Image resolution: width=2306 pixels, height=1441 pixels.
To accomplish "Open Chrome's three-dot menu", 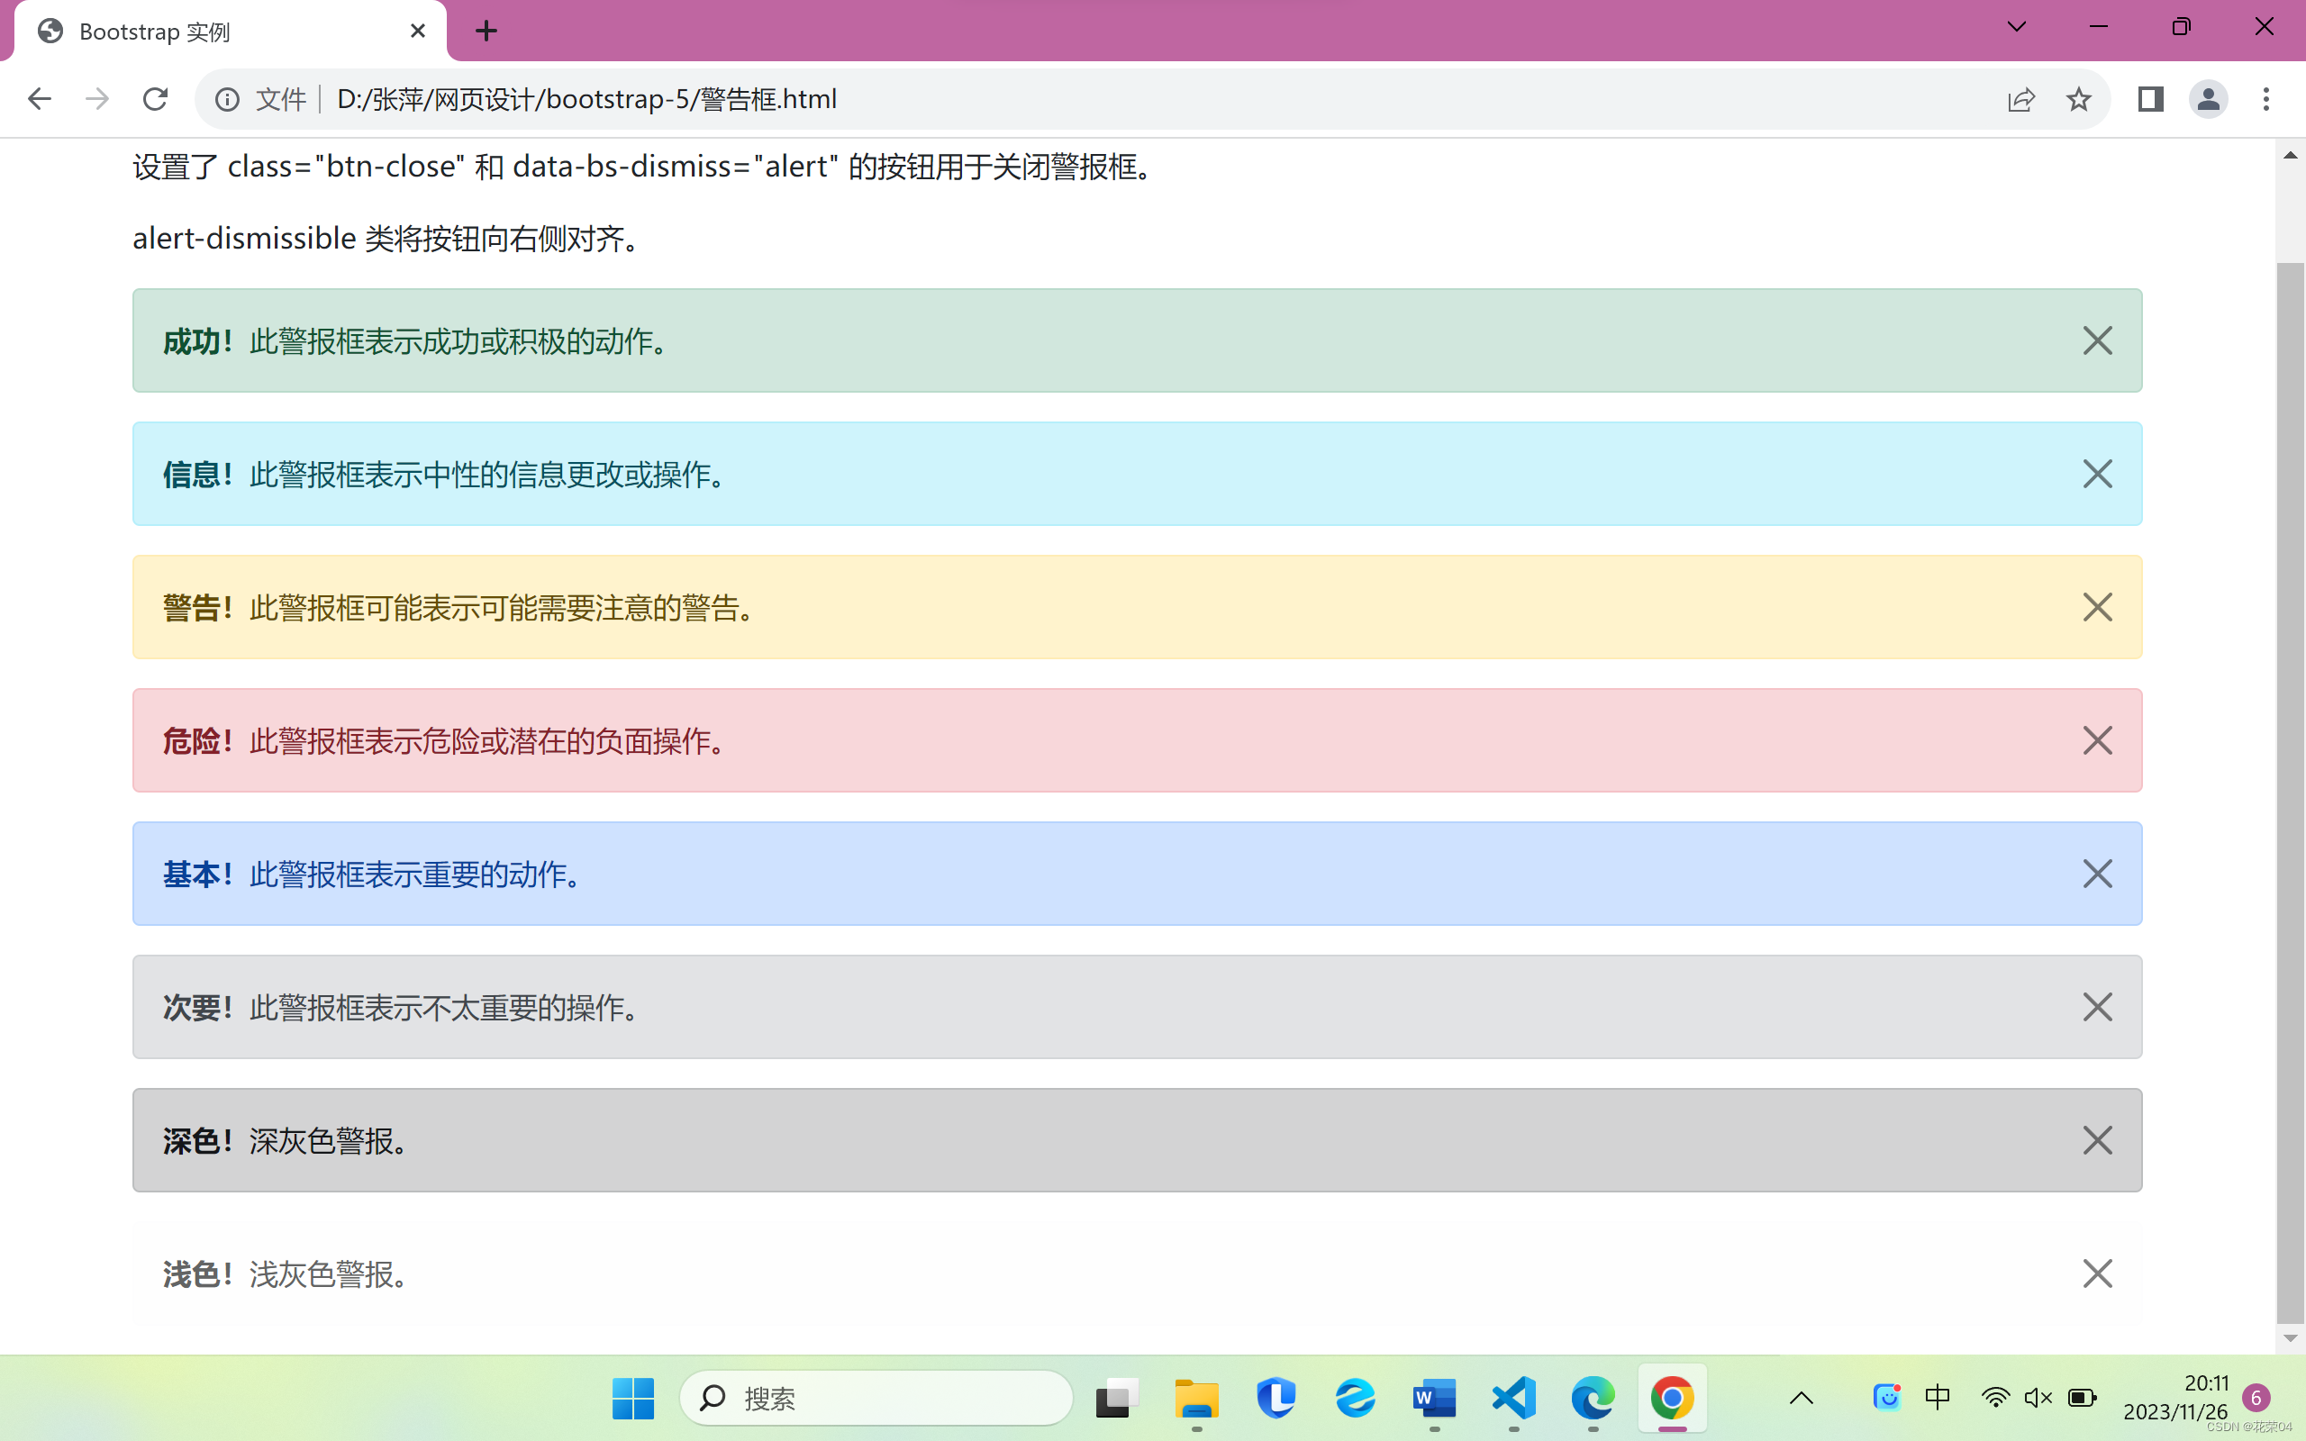I will pyautogui.click(x=2266, y=99).
